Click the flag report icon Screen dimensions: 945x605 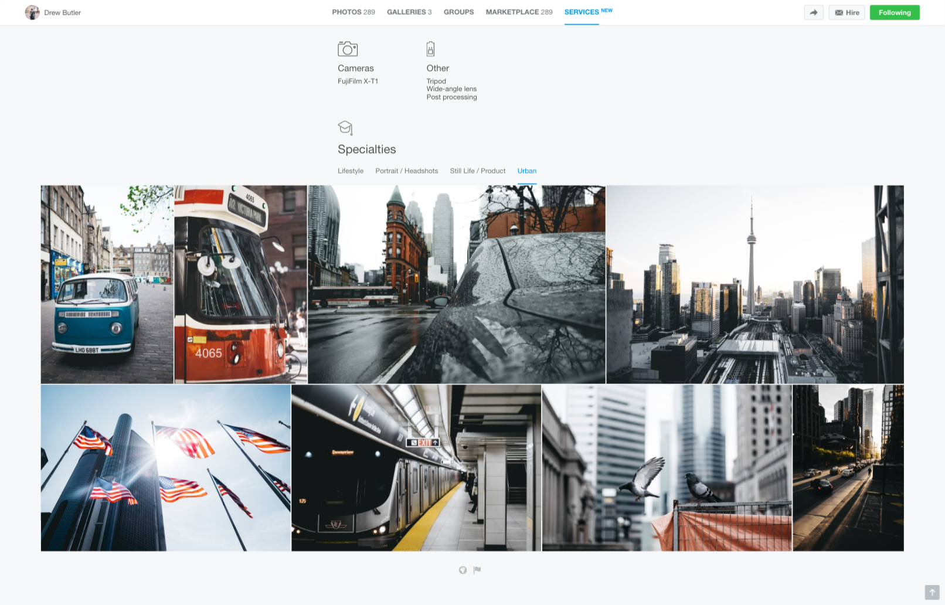pyautogui.click(x=477, y=570)
